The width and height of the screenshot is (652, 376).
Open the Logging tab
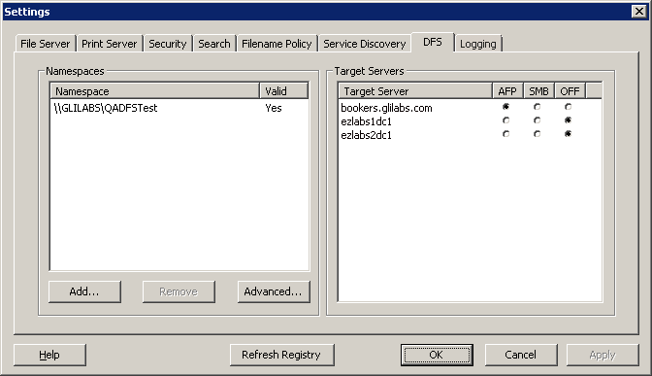point(478,44)
